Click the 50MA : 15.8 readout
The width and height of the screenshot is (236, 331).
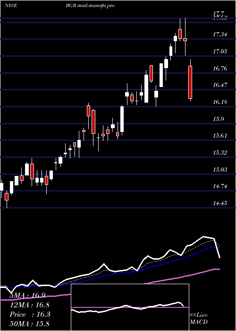pos(29,324)
